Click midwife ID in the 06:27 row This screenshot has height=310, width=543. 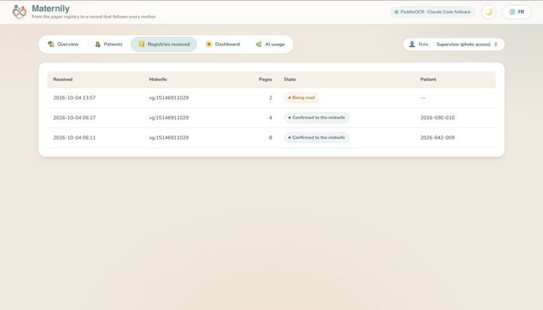[168, 118]
